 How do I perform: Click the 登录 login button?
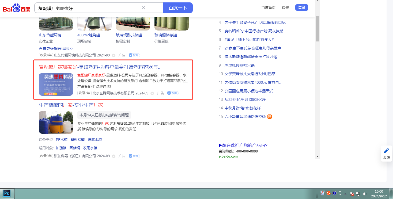click(x=302, y=7)
